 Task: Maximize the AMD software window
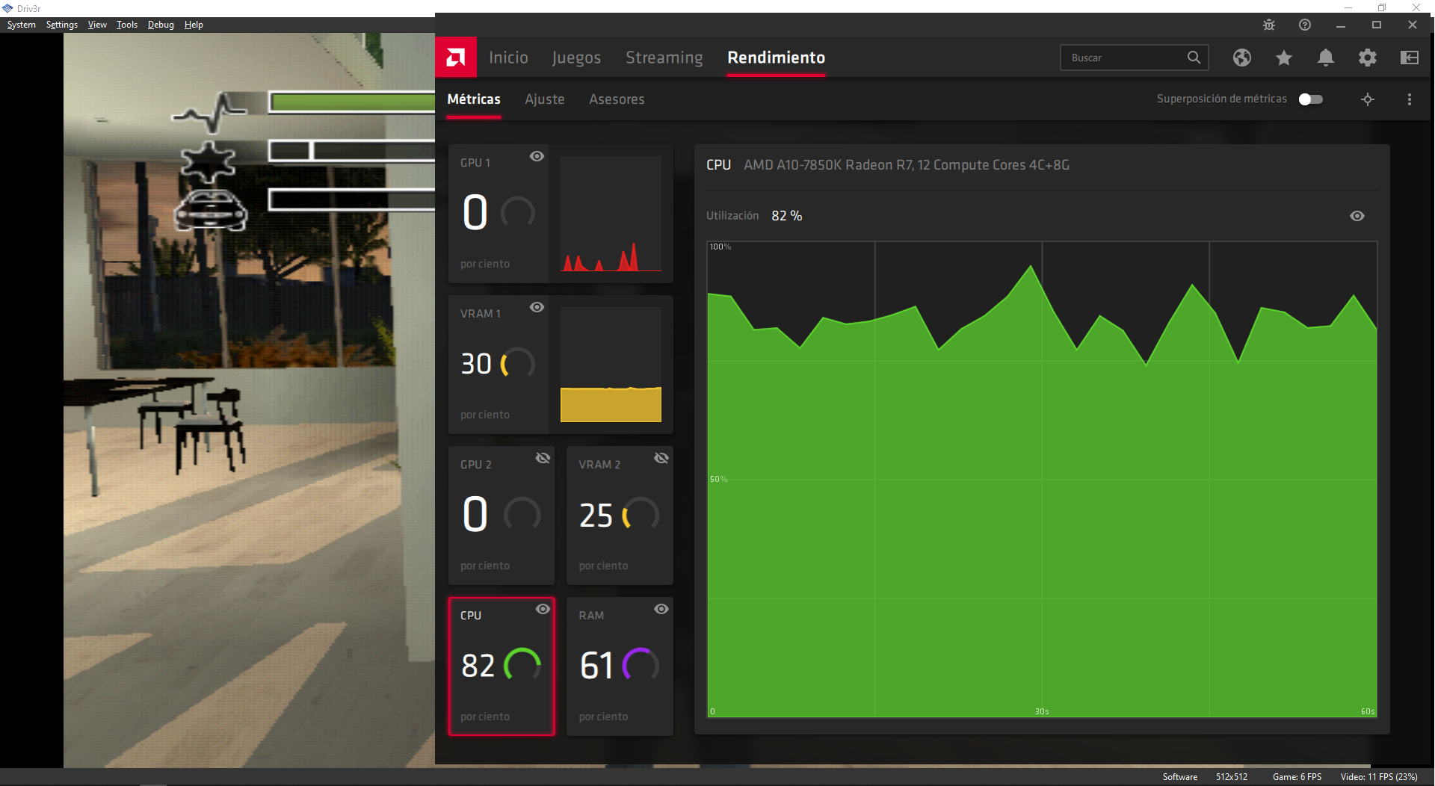point(1377,25)
